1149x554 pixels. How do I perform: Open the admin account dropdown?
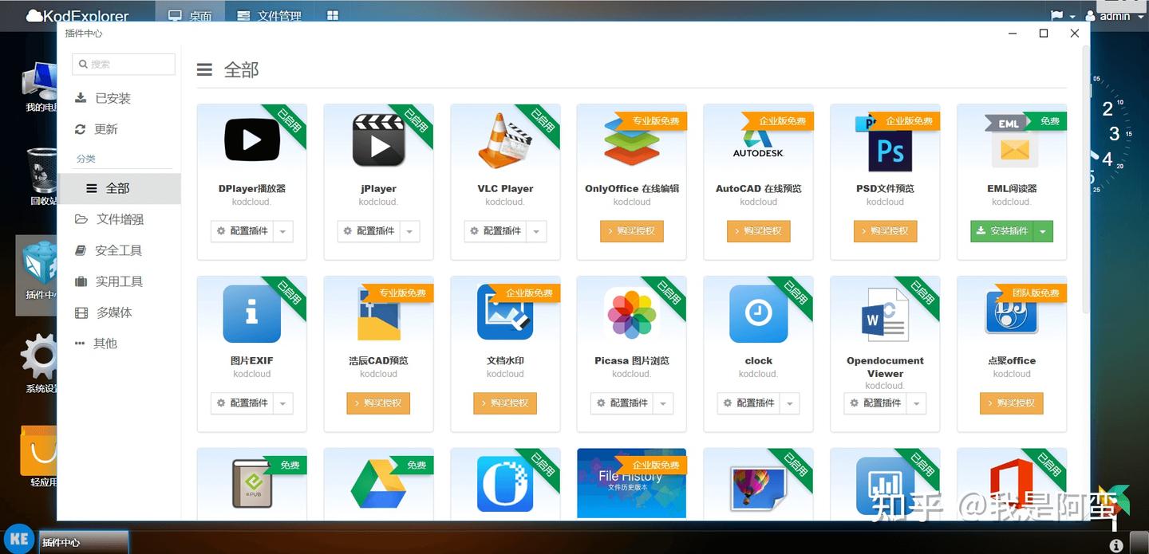tap(1115, 15)
